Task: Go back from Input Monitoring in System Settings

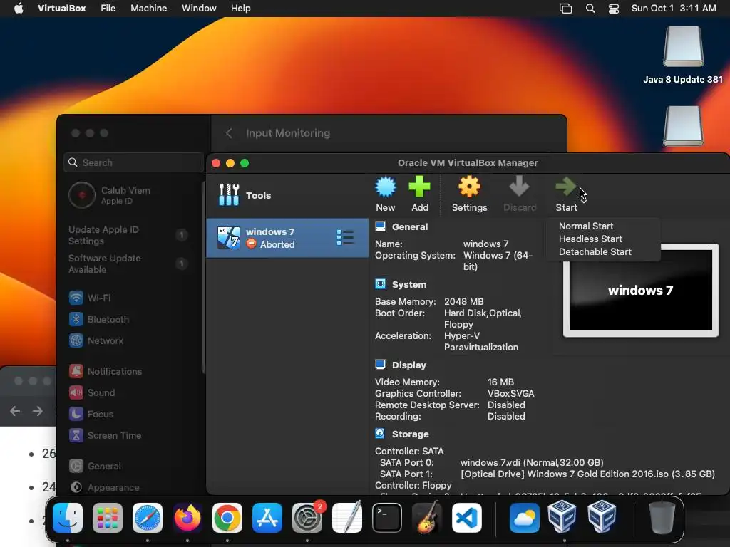Action: click(x=229, y=133)
